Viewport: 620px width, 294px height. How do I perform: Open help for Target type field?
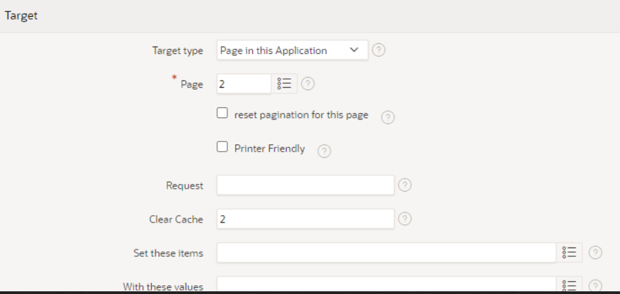tap(378, 50)
